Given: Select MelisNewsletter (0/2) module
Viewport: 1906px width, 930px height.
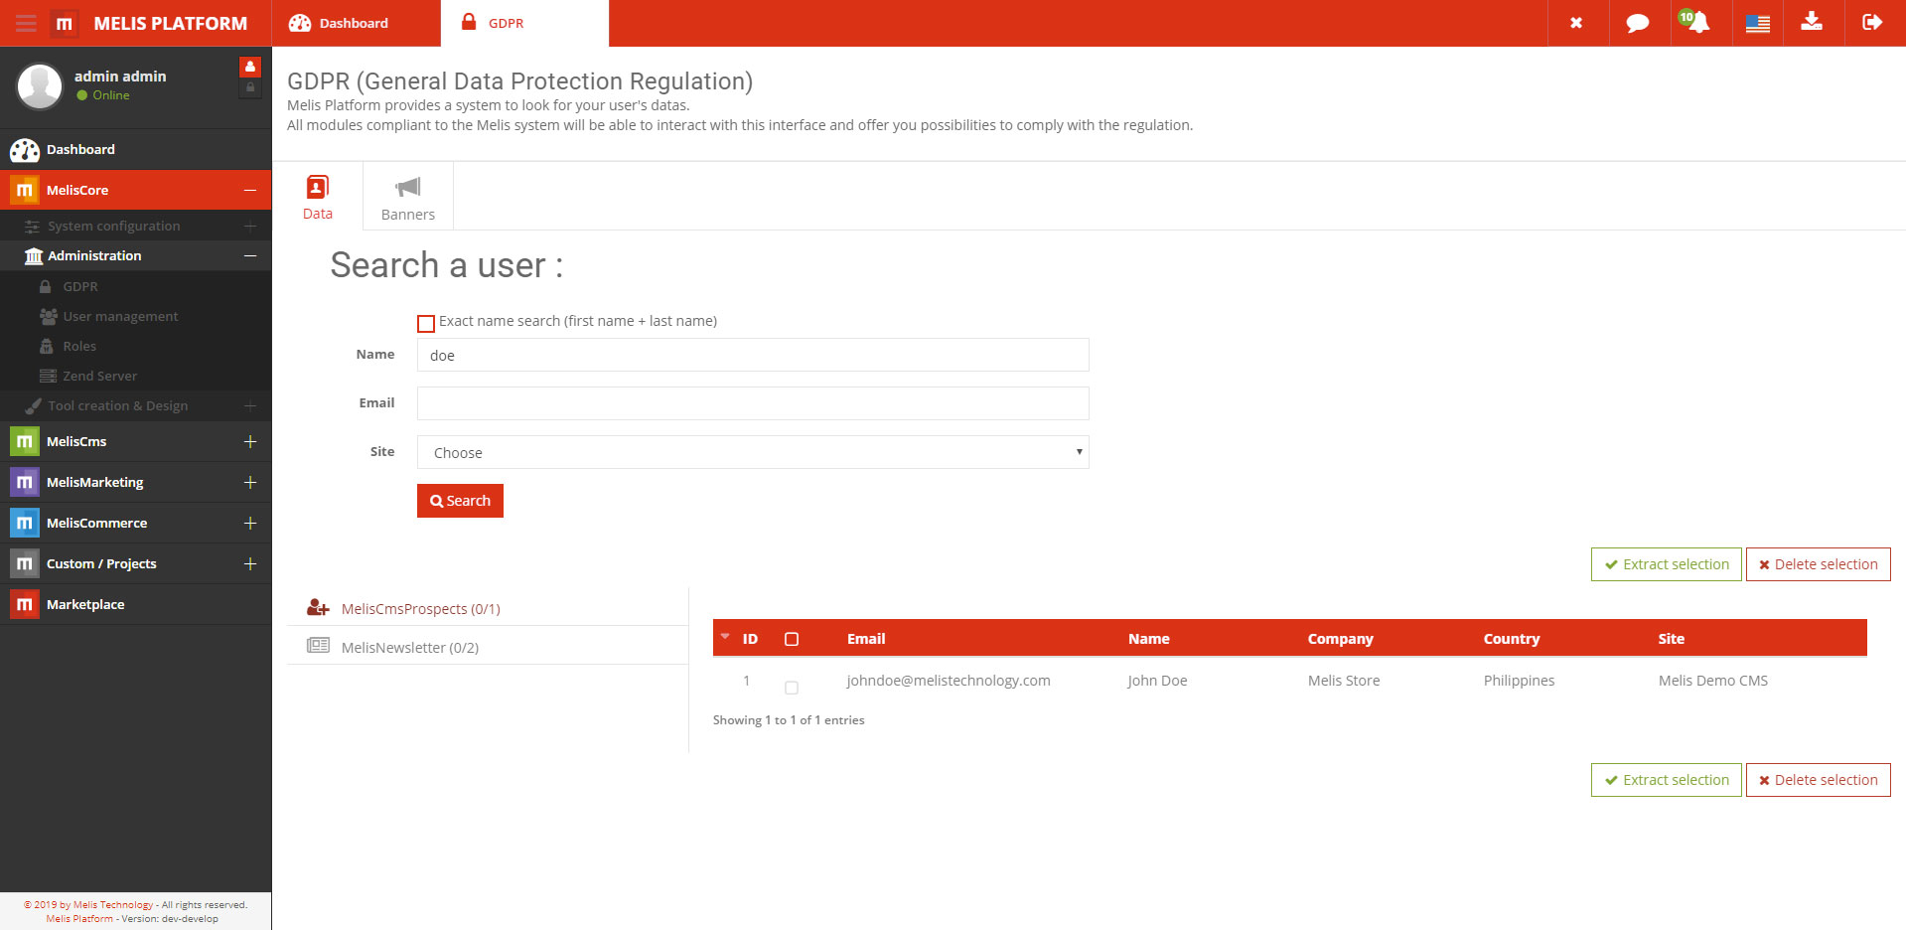Looking at the screenshot, I should (409, 647).
